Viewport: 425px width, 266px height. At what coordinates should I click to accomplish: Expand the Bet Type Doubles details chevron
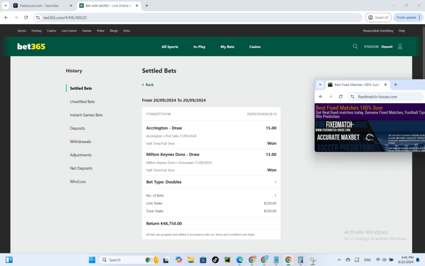point(275,182)
